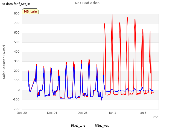Click the Dec 20 x-axis label

22,113
